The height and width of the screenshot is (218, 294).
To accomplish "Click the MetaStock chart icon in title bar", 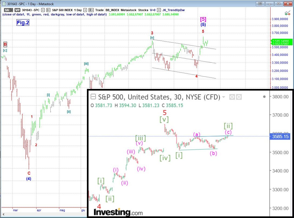I will pyautogui.click(x=4, y=4).
